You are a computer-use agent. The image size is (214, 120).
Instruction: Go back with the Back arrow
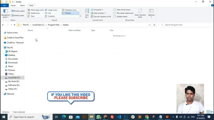coord(3,25)
